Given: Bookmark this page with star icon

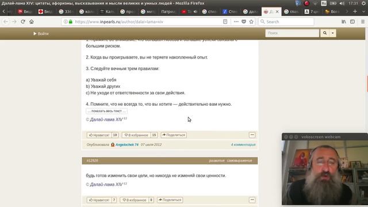Looking at the screenshot, I should coord(251,22).
